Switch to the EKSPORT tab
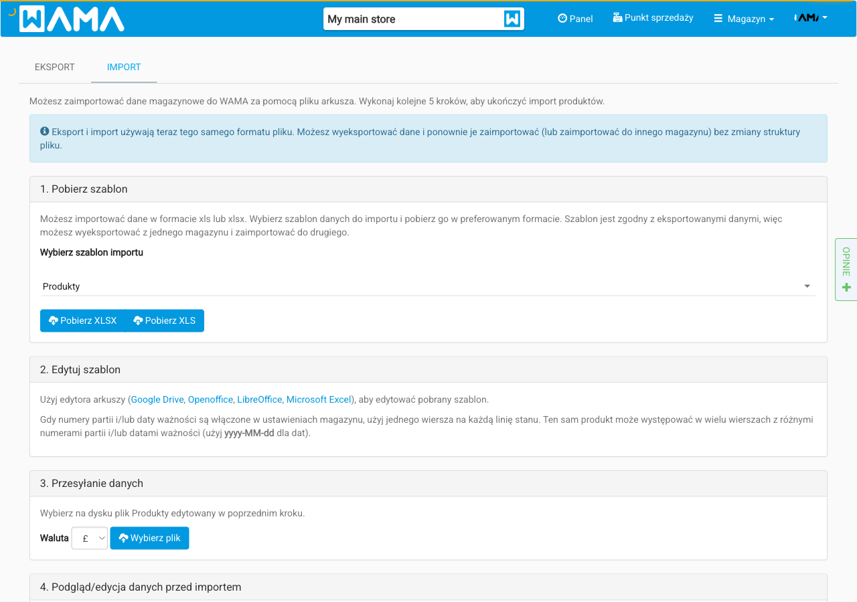857x602 pixels. 55,67
